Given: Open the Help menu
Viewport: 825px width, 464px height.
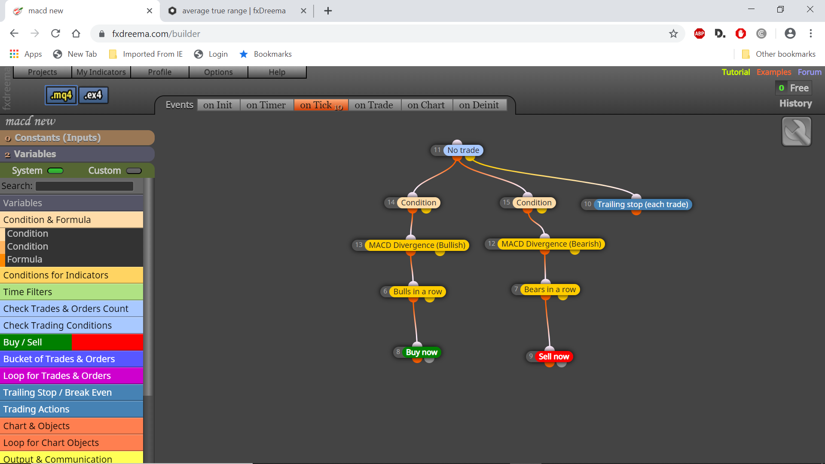Looking at the screenshot, I should point(277,72).
